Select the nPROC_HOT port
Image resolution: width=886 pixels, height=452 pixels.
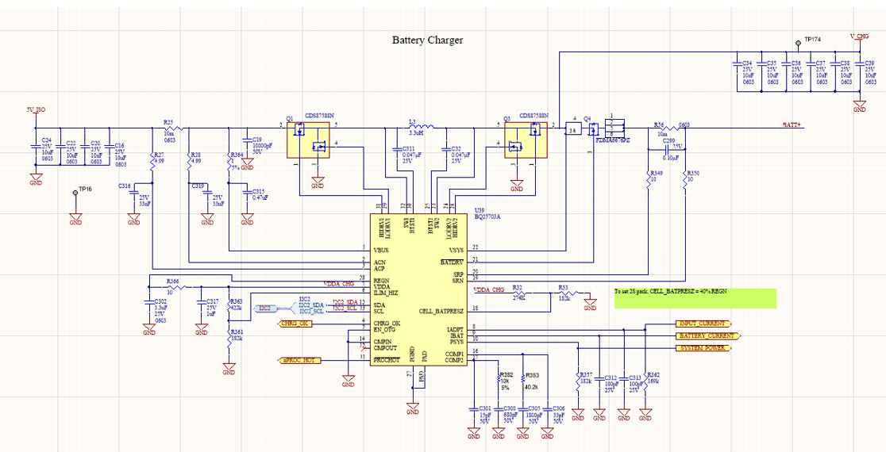(300, 359)
